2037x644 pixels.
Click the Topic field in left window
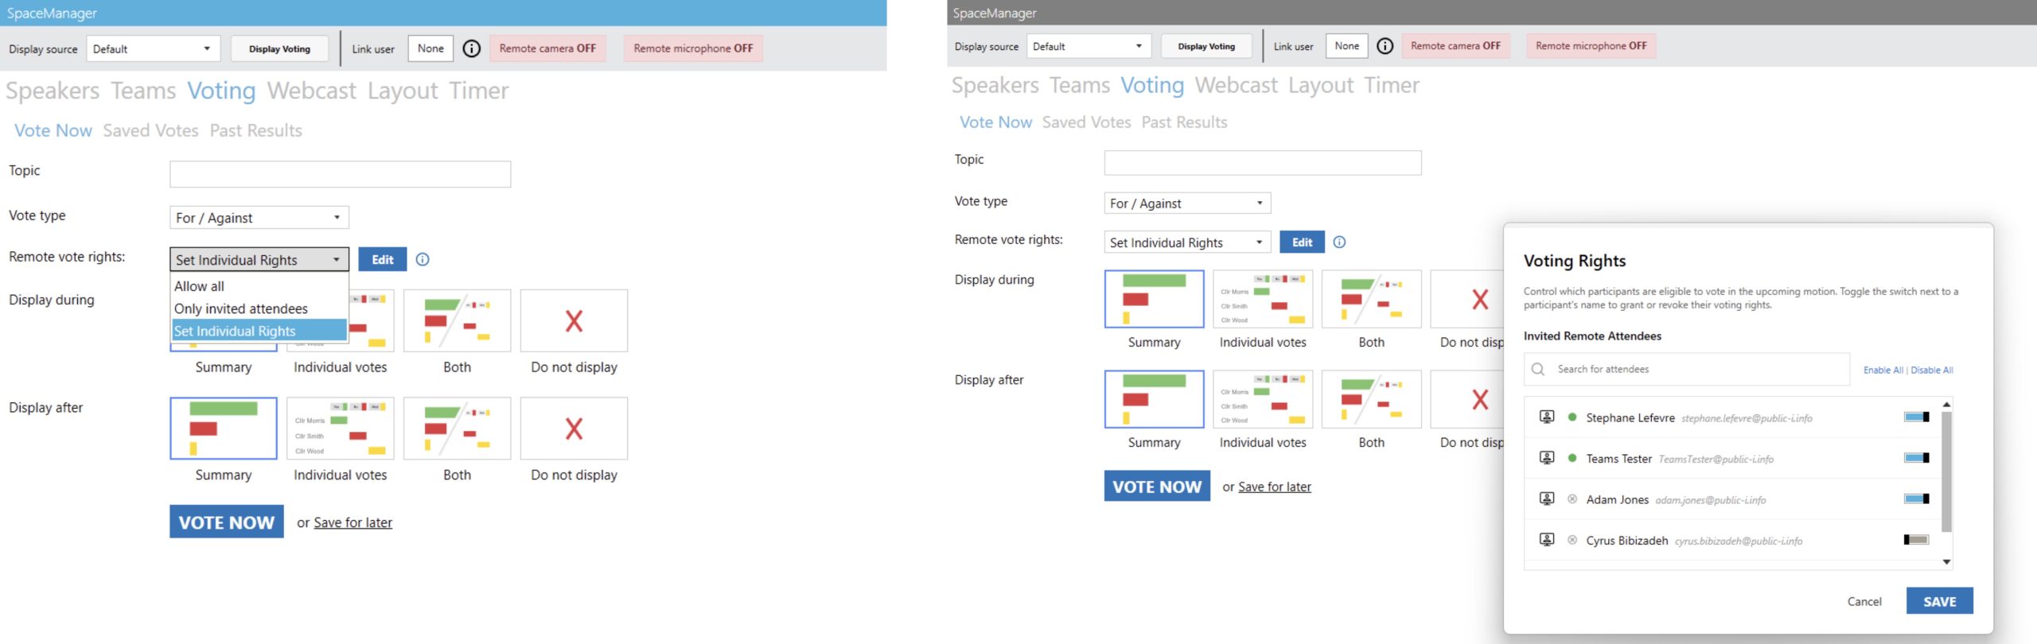pos(340,174)
